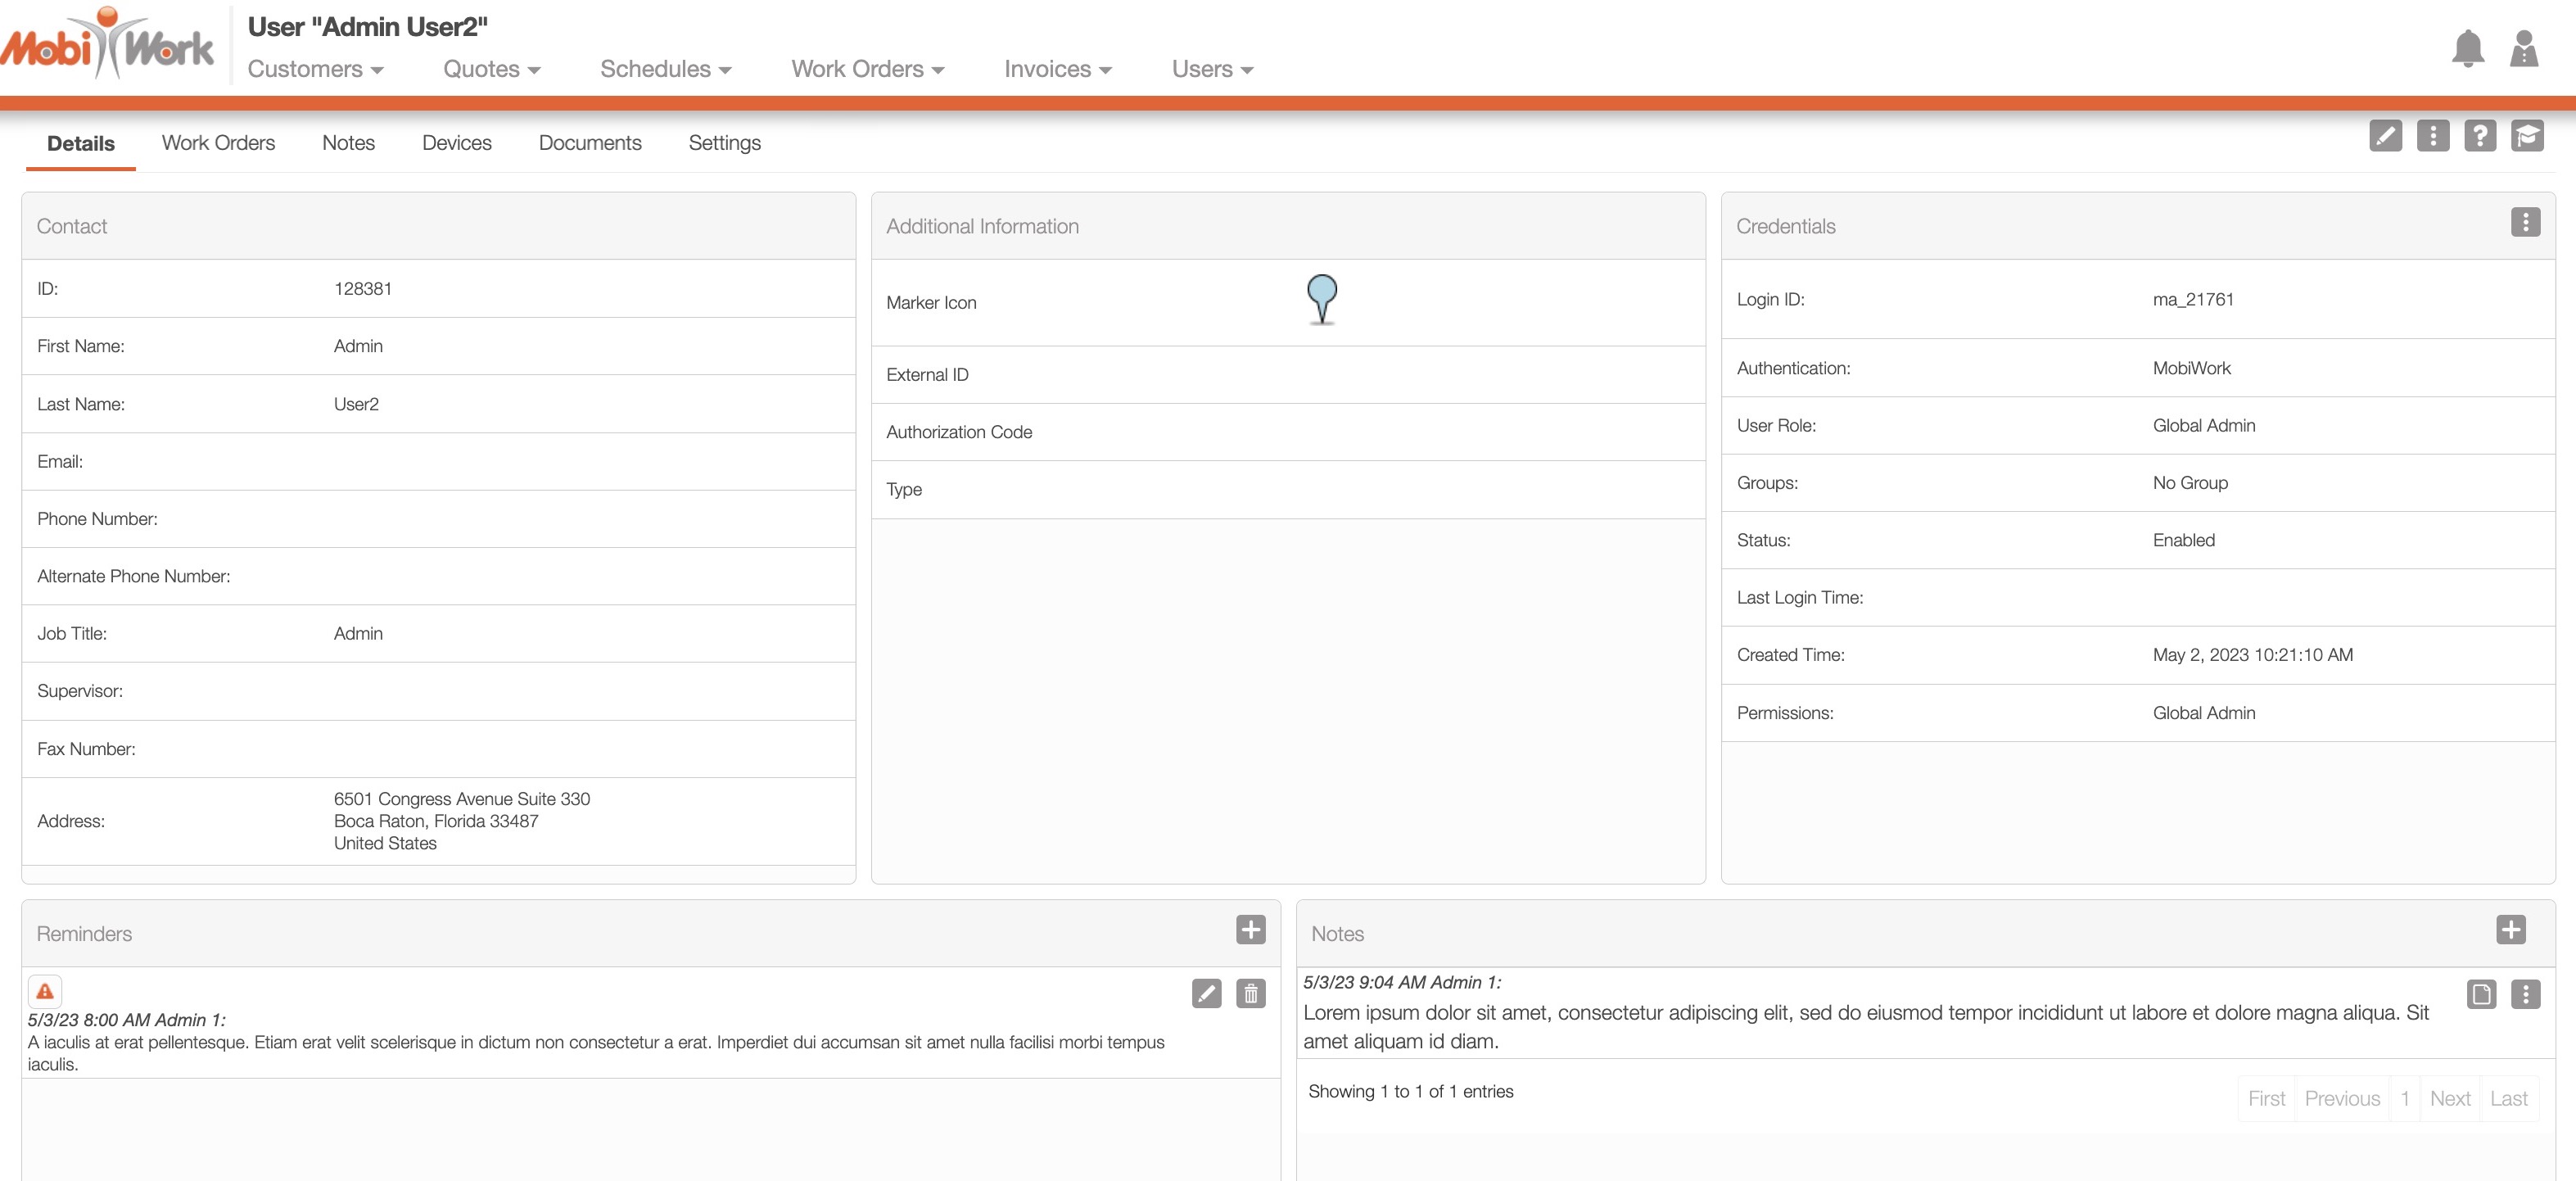The image size is (2576, 1181).
Task: Expand the Customers dropdown menu
Action: [x=315, y=69]
